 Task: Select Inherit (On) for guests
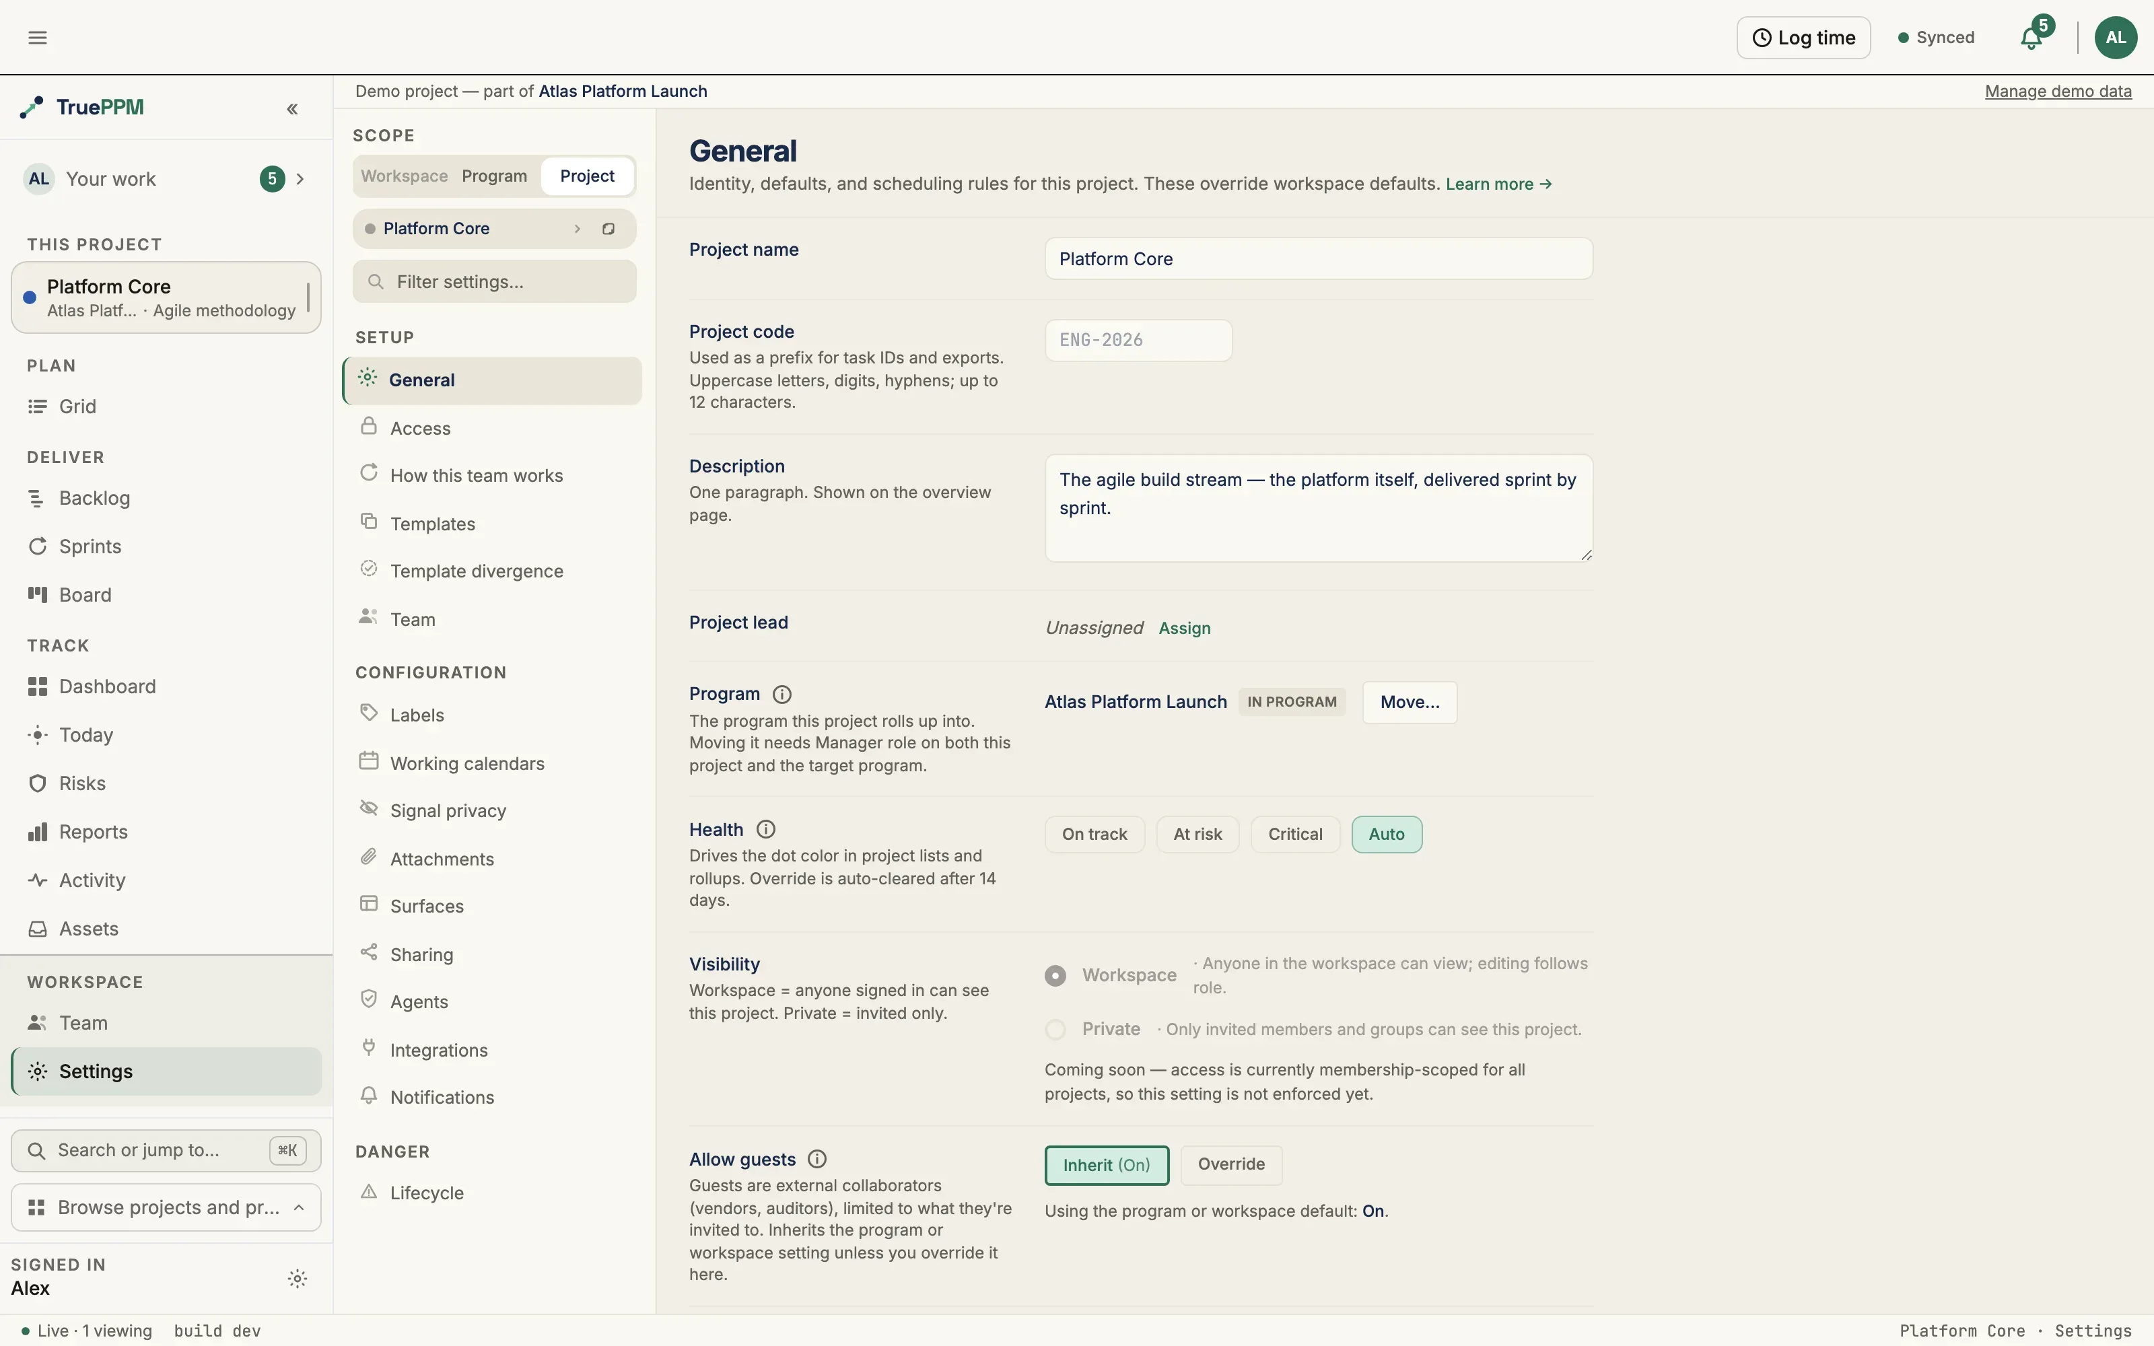pos(1107,1165)
